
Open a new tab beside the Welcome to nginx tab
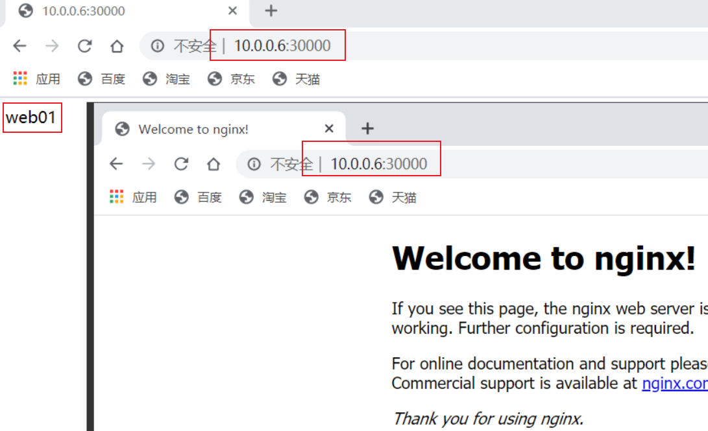(x=367, y=129)
